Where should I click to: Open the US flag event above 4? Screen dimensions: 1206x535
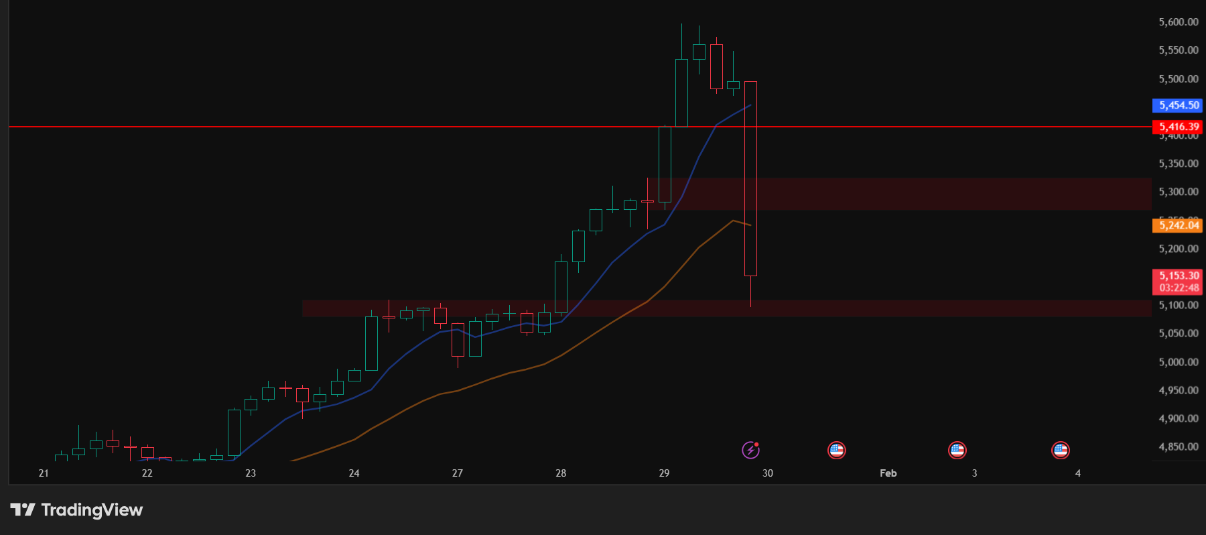coord(1060,450)
